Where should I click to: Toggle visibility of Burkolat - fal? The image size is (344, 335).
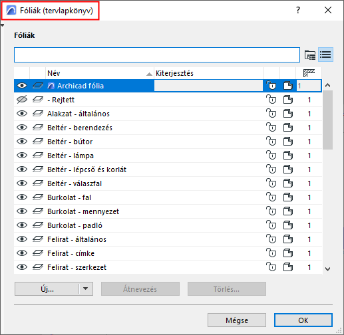pyautogui.click(x=22, y=197)
